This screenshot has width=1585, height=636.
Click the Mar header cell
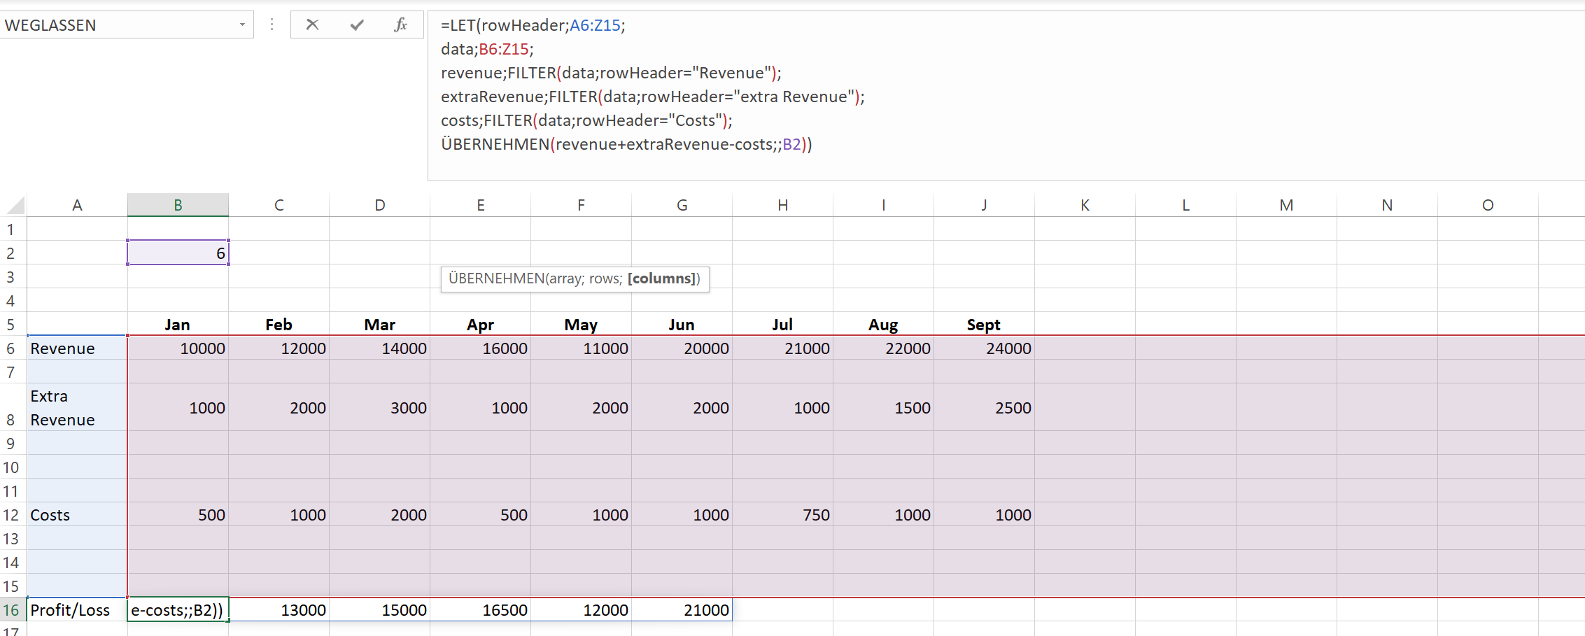(x=379, y=324)
